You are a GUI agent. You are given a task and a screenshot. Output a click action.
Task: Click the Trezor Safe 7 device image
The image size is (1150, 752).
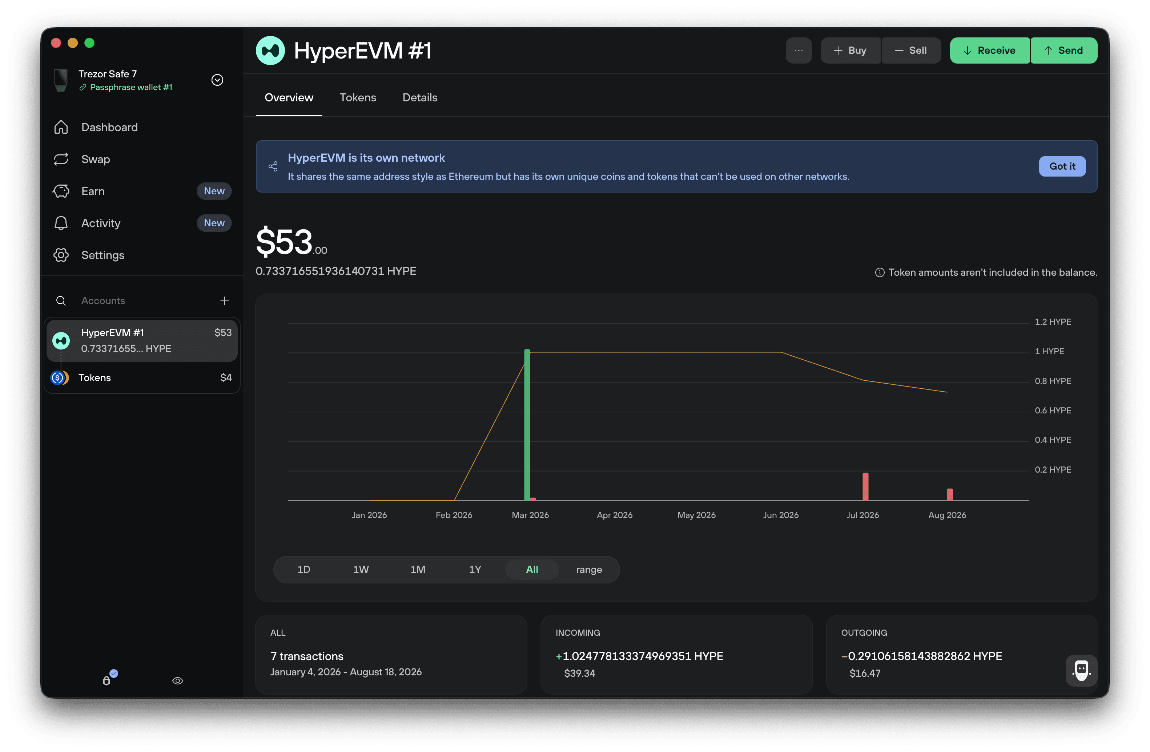(61, 80)
